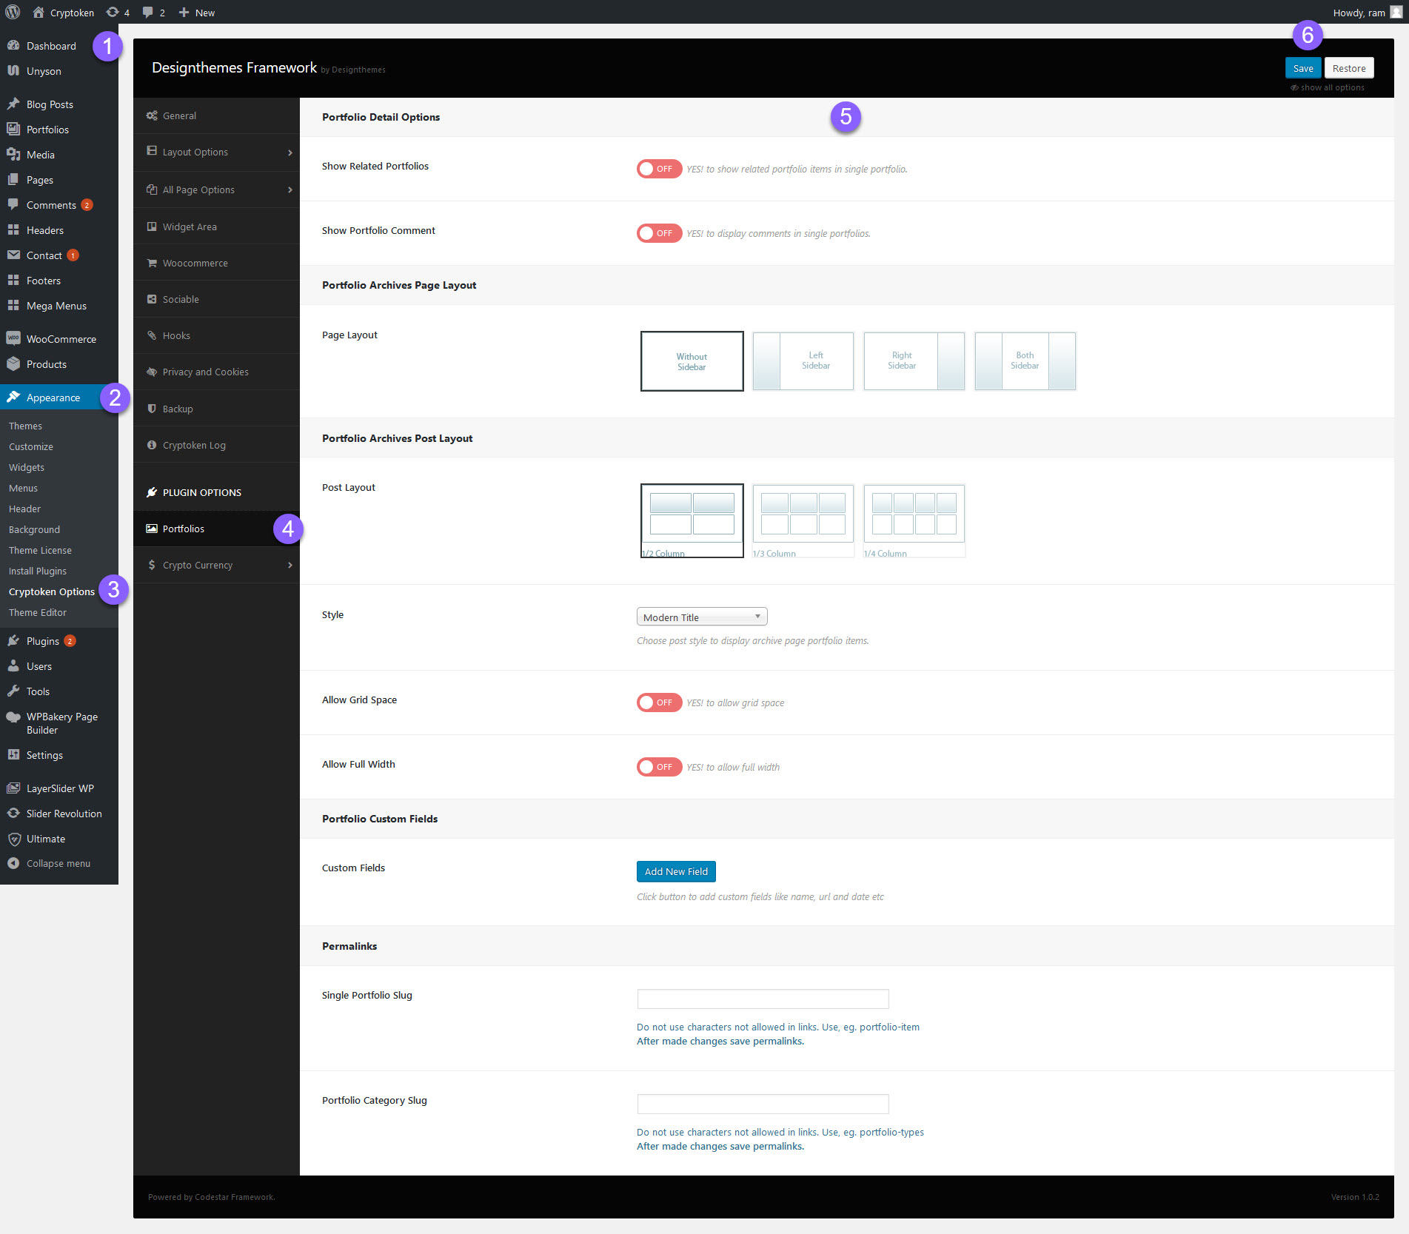Click the show all options link

click(1328, 87)
